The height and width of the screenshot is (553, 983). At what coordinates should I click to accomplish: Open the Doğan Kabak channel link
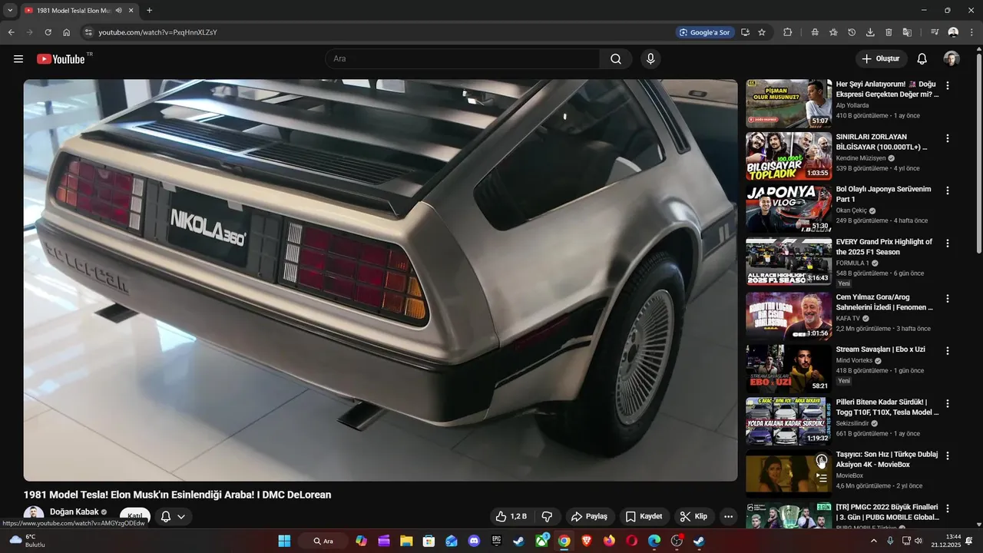(x=74, y=512)
